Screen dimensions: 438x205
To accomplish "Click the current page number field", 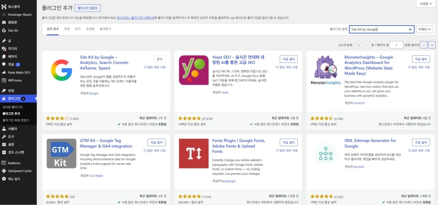I will tap(397, 44).
